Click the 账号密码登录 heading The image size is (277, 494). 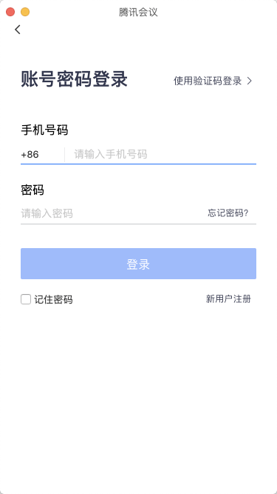point(75,79)
